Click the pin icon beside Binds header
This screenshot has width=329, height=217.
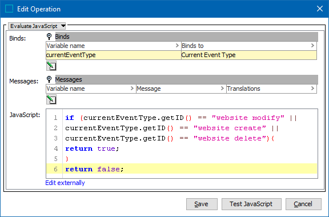(49, 37)
